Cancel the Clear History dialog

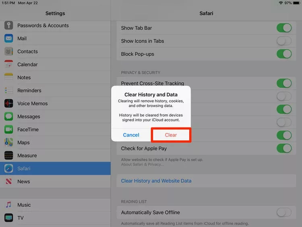(x=131, y=135)
